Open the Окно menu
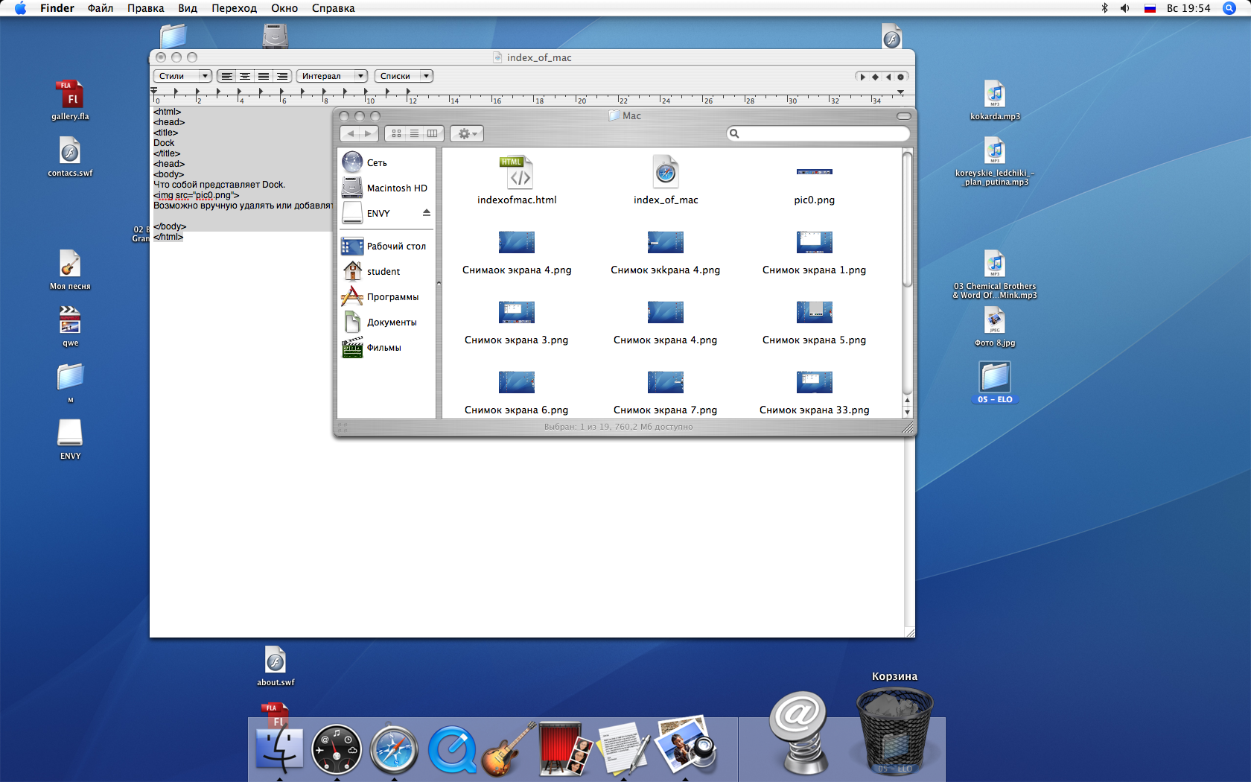Viewport: 1251px width, 782px height. coord(284,8)
